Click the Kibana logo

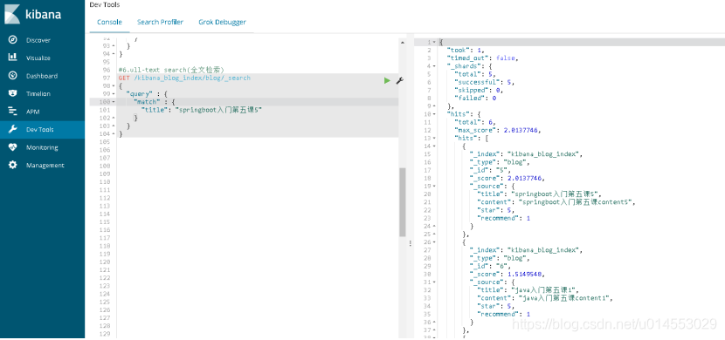click(x=32, y=13)
